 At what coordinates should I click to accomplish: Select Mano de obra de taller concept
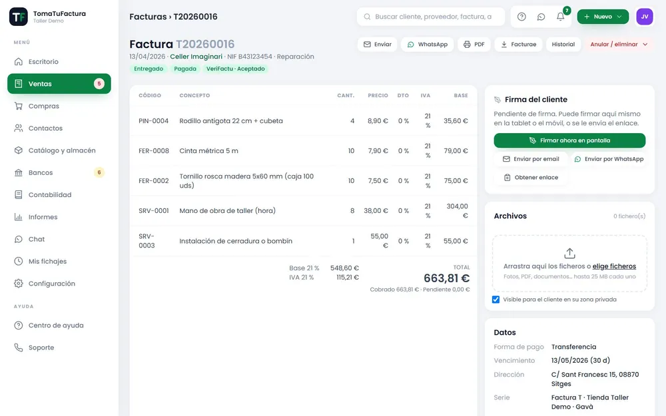(227, 210)
